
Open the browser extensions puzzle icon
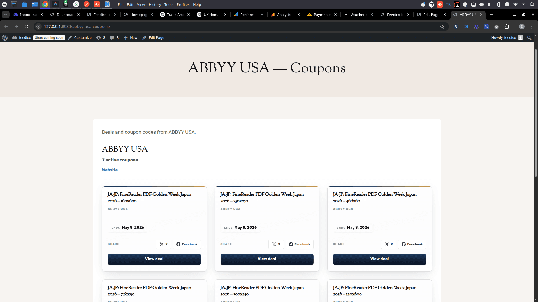507,27
